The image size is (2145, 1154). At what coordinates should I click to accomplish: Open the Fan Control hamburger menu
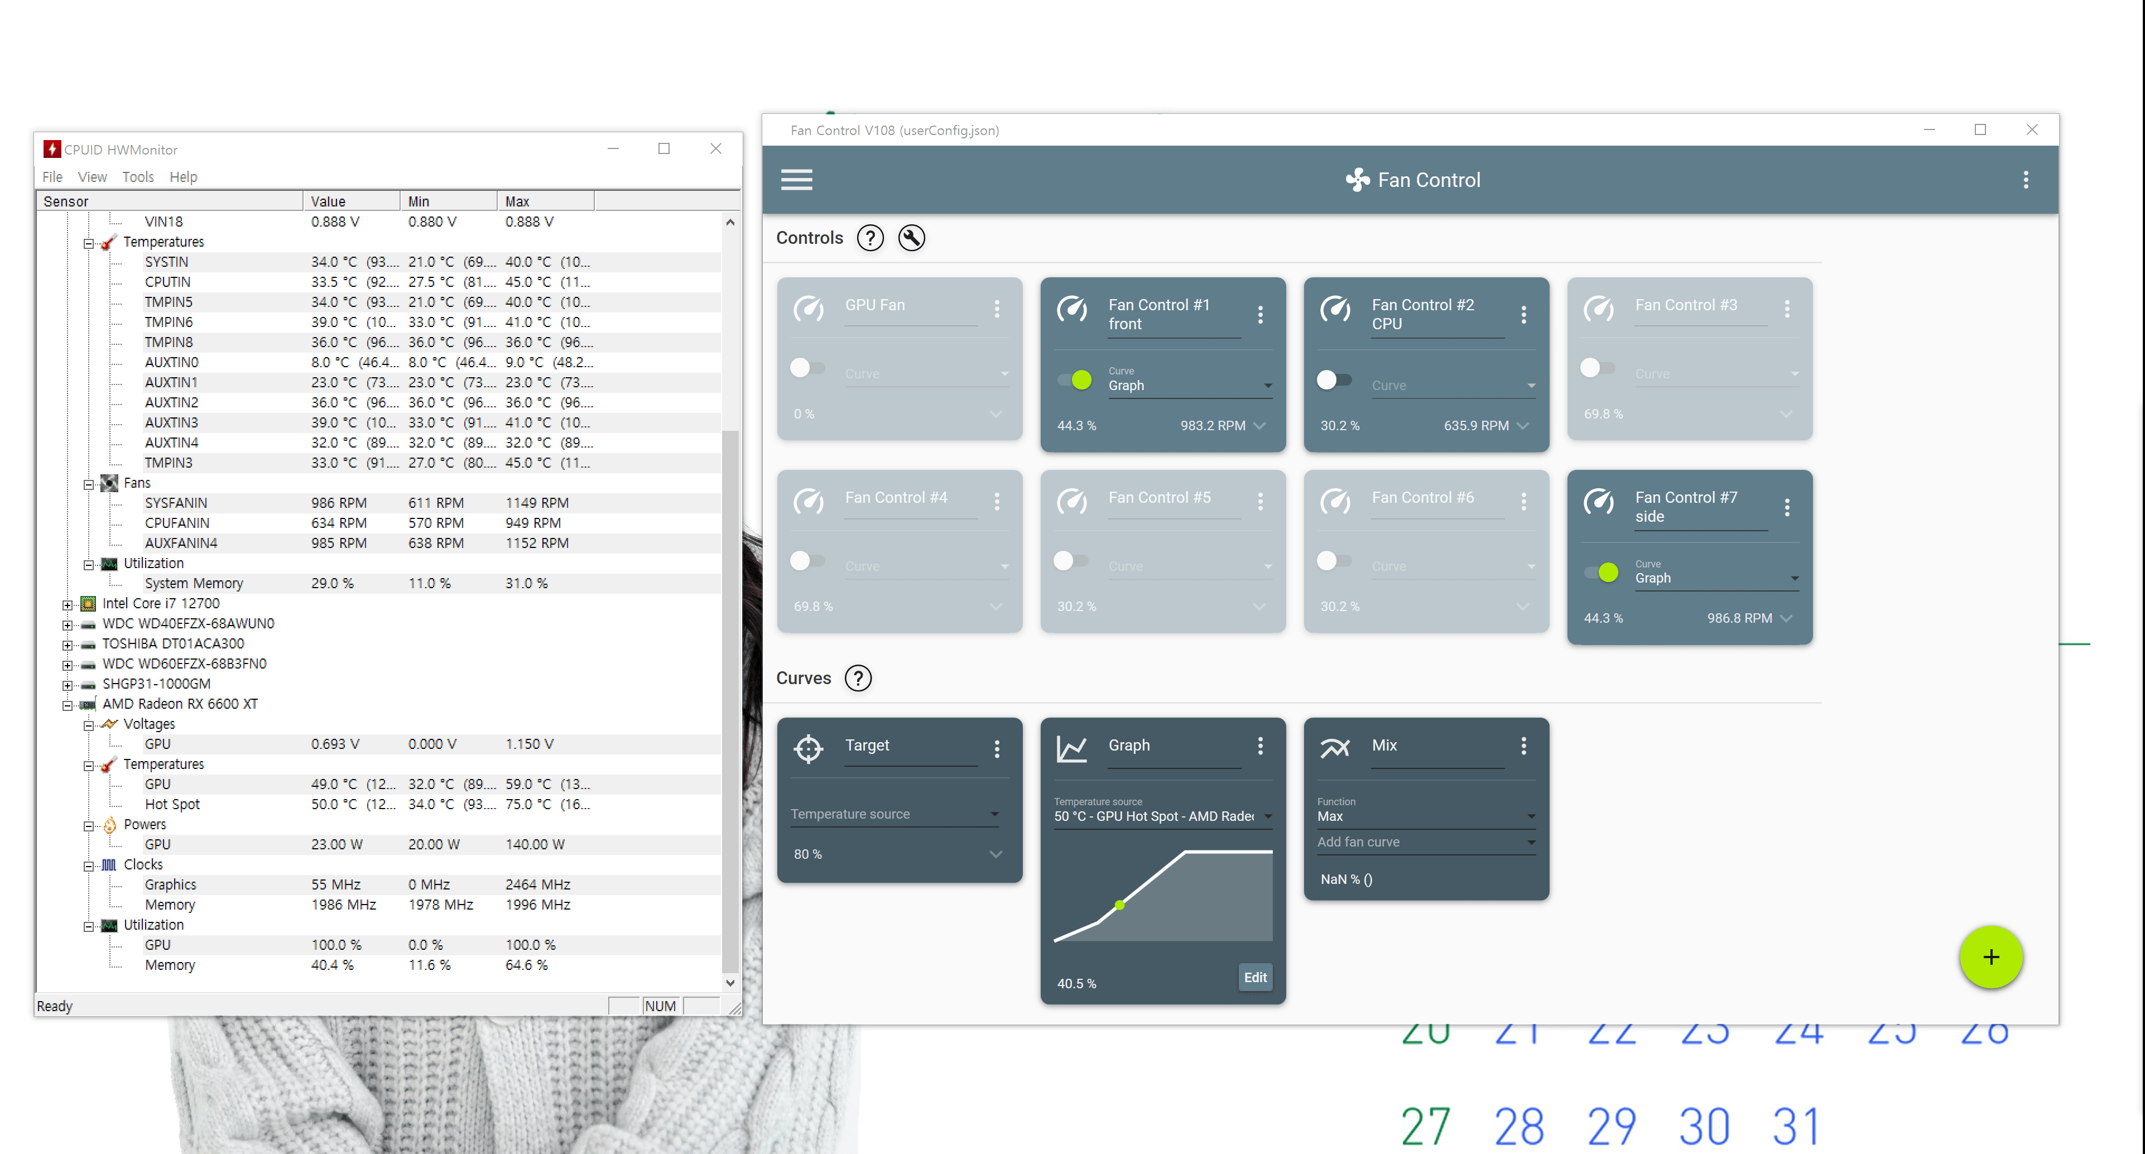[x=796, y=180]
